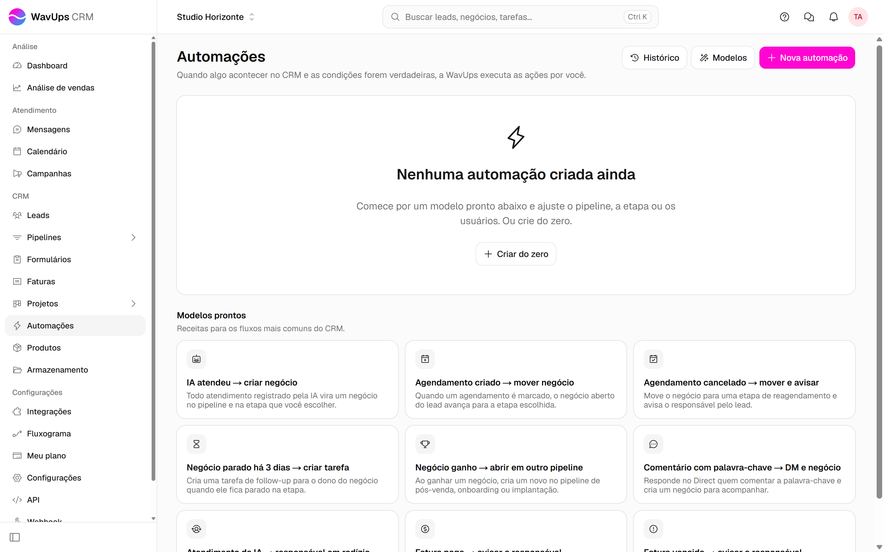This screenshot has width=884, height=552.
Task: Open Dashboard in the sidebar
Action: [x=75, y=66]
